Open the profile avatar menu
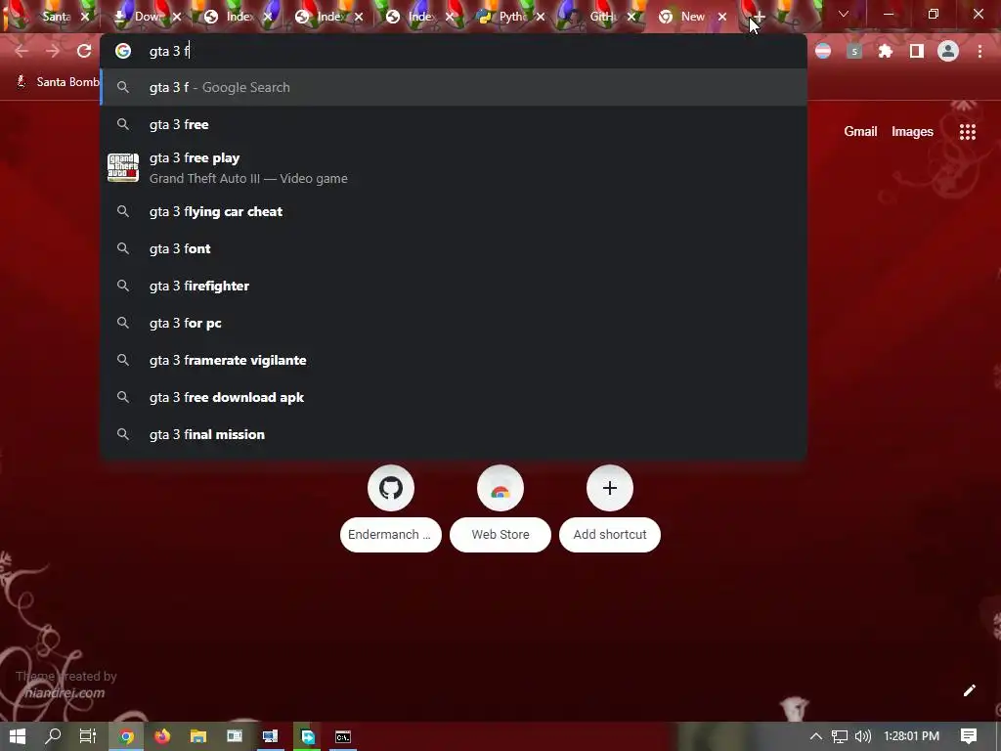 click(x=948, y=51)
